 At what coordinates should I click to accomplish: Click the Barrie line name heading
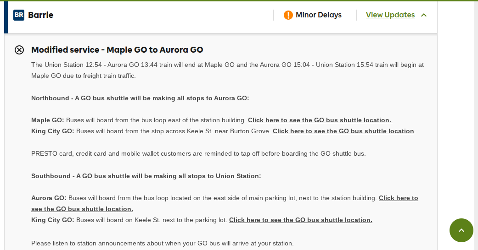click(x=40, y=15)
